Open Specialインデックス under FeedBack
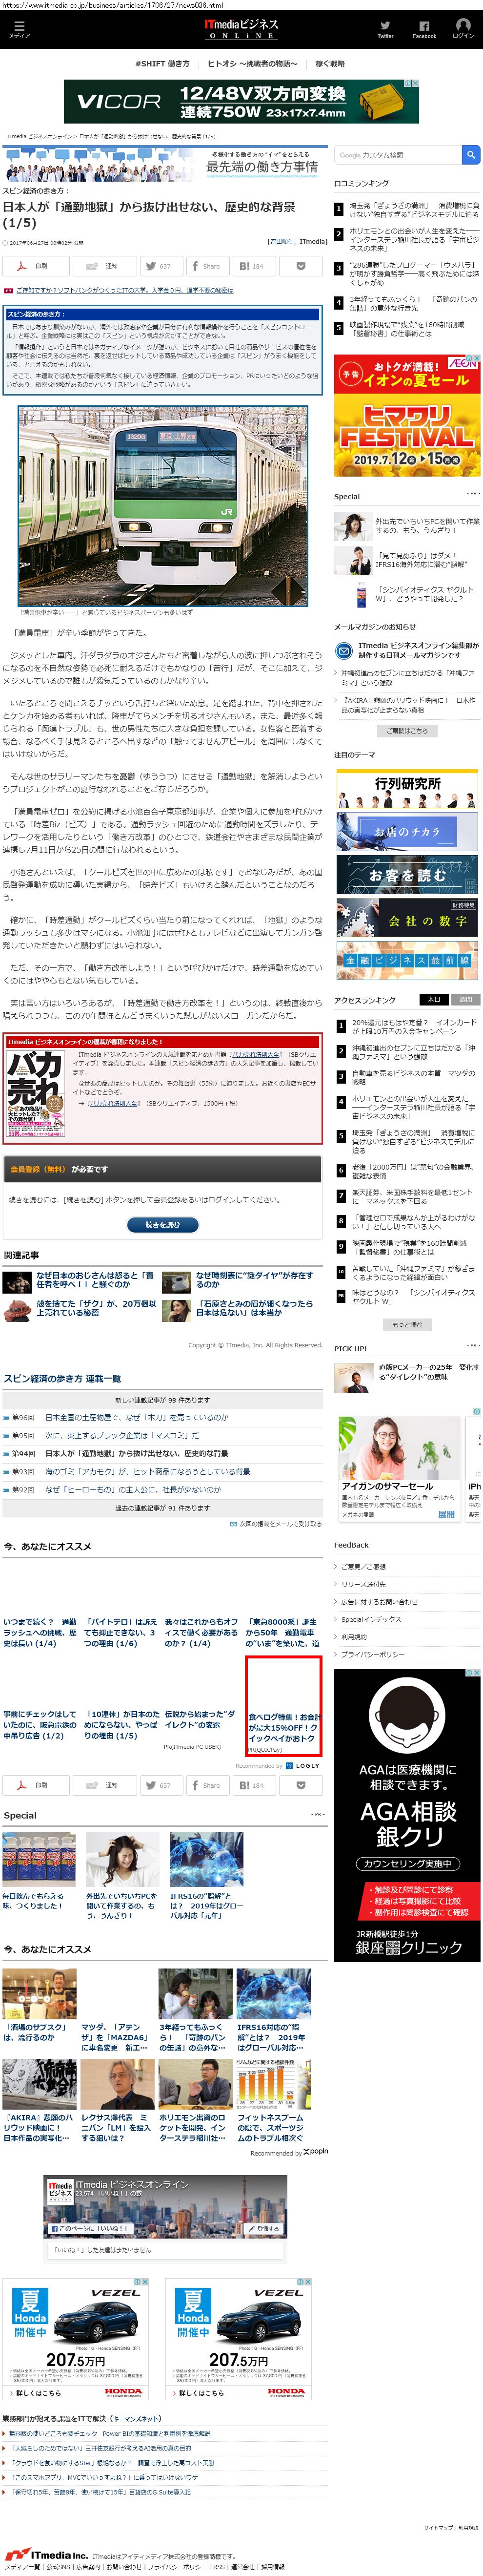Screen dimensions: 483x2576 coord(371,1620)
